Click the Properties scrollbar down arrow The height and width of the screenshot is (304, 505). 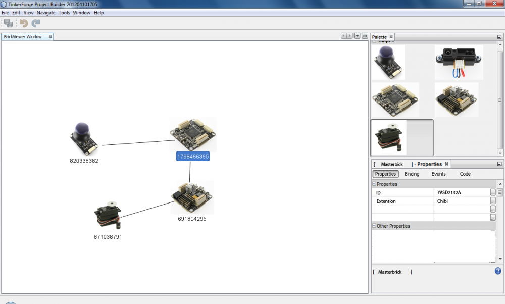[x=500, y=259]
